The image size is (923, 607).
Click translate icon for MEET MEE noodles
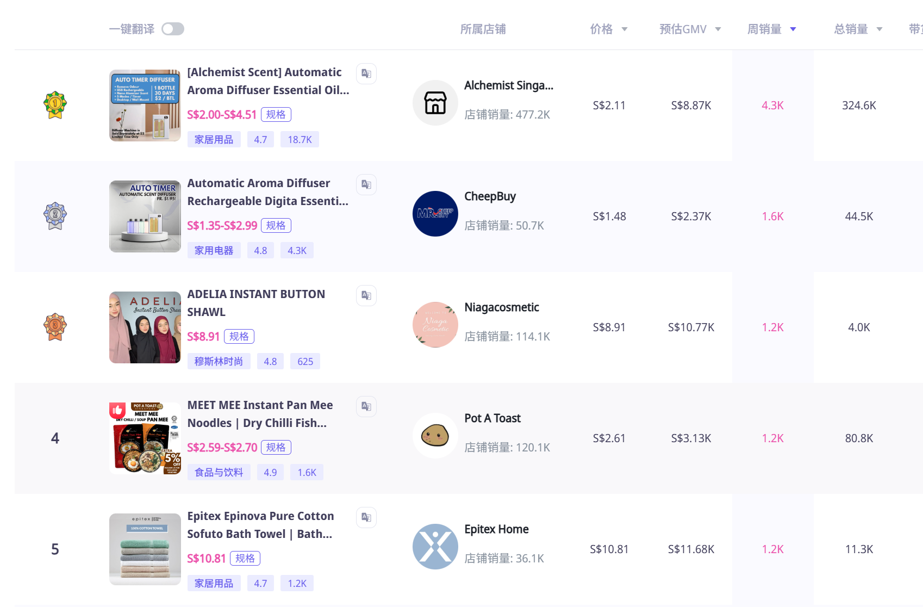pyautogui.click(x=366, y=406)
